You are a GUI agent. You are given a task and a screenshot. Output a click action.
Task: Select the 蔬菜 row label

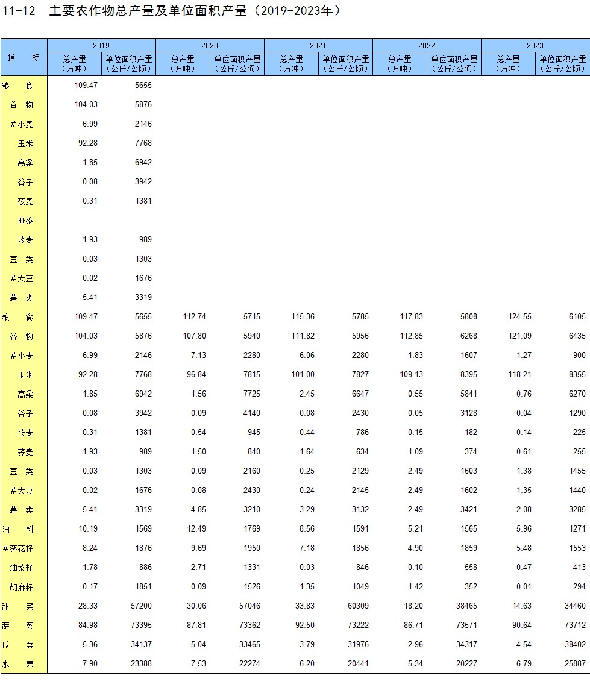(18, 626)
